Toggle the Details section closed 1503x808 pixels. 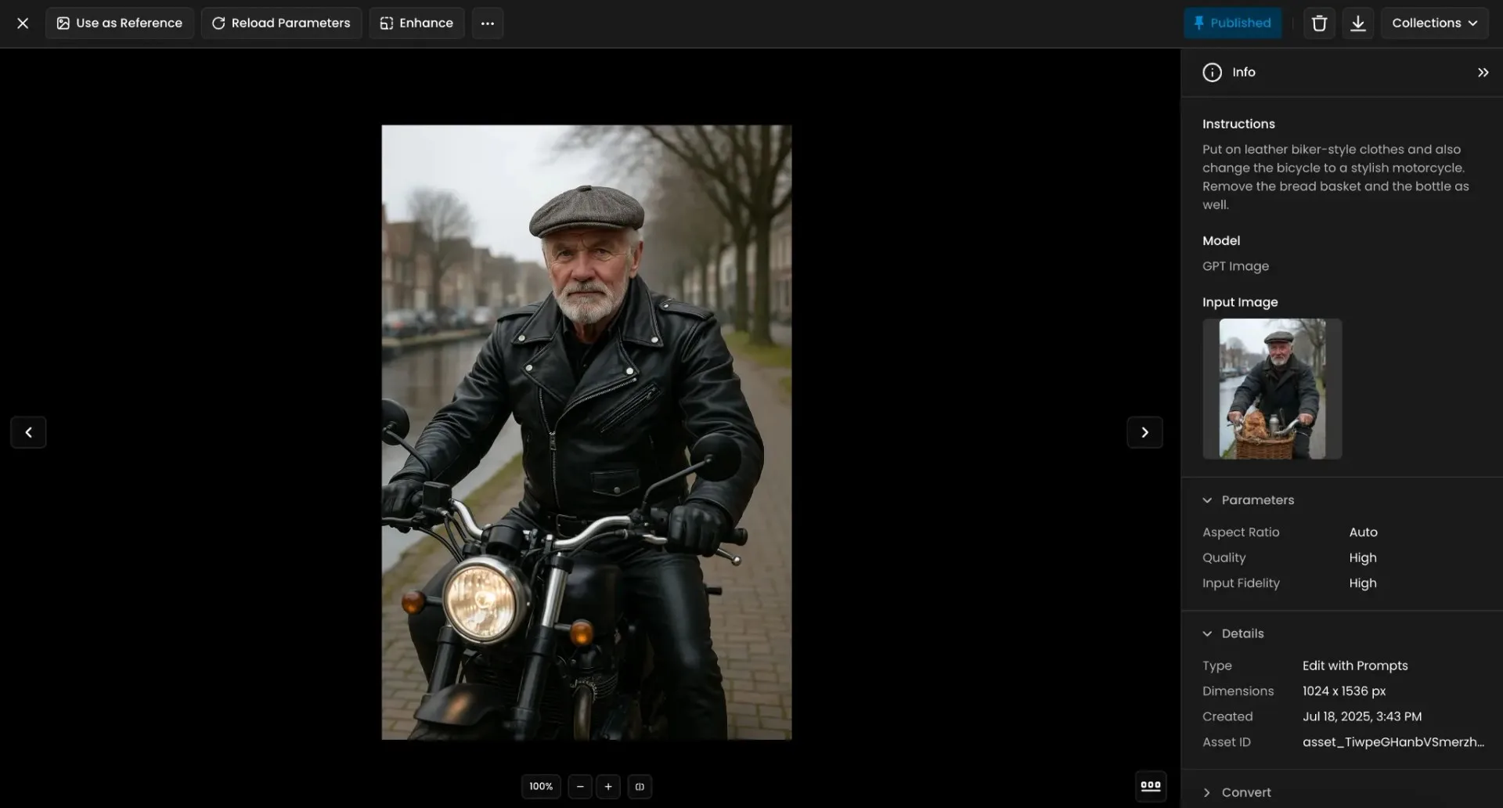coord(1207,633)
